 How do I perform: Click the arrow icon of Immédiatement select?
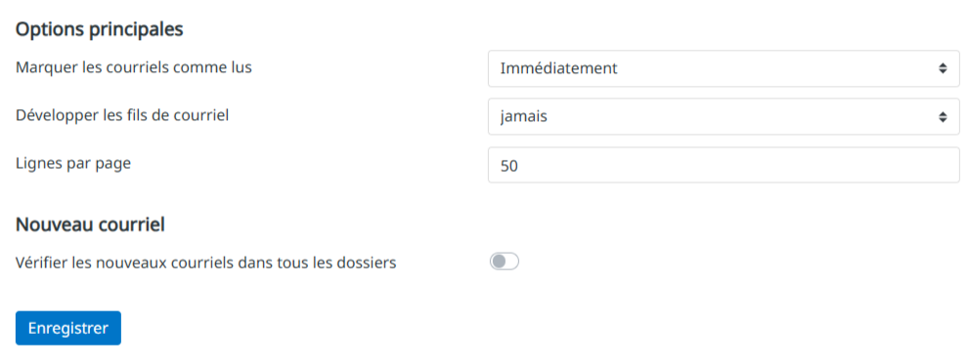point(943,68)
